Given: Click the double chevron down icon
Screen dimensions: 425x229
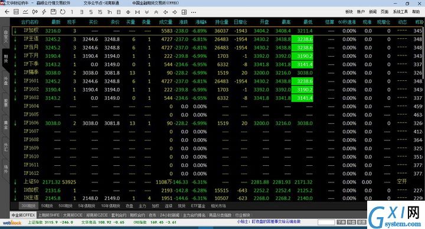Looking at the screenshot, I should (146, 12).
